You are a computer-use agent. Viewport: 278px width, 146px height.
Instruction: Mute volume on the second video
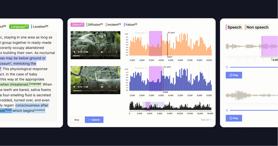102,87
